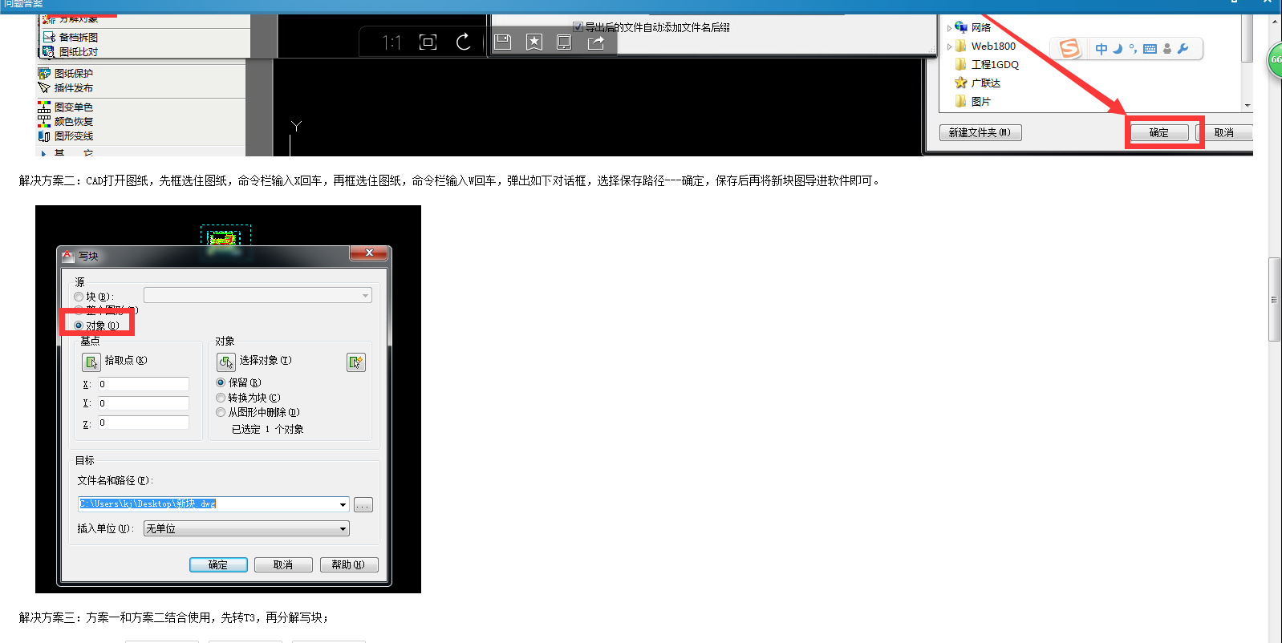The image size is (1282, 643).
Task: Click the Y coordinate input field
Action: coord(144,403)
